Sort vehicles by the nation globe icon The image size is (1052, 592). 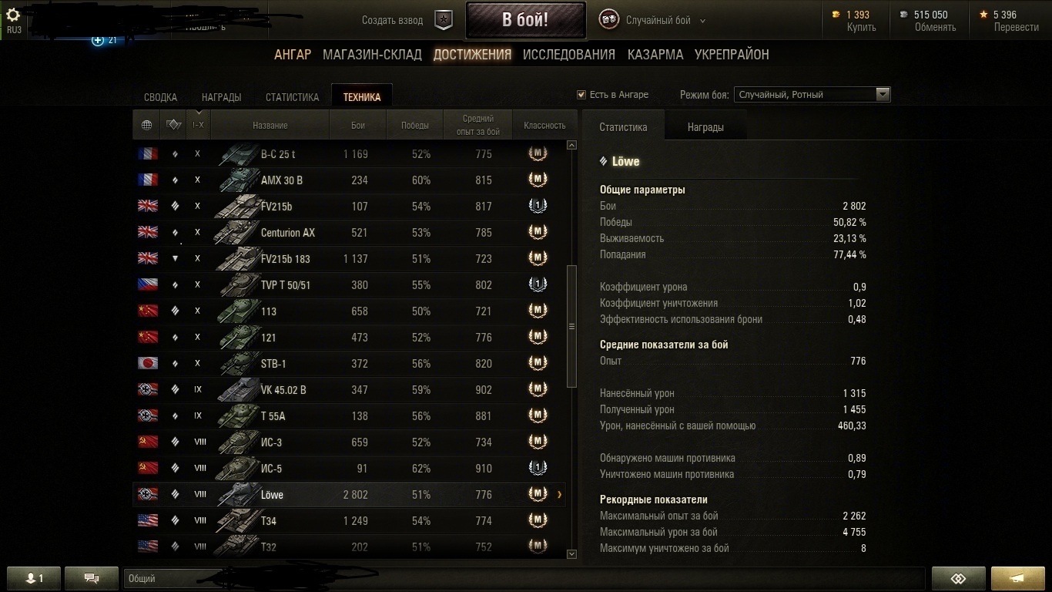(x=147, y=125)
